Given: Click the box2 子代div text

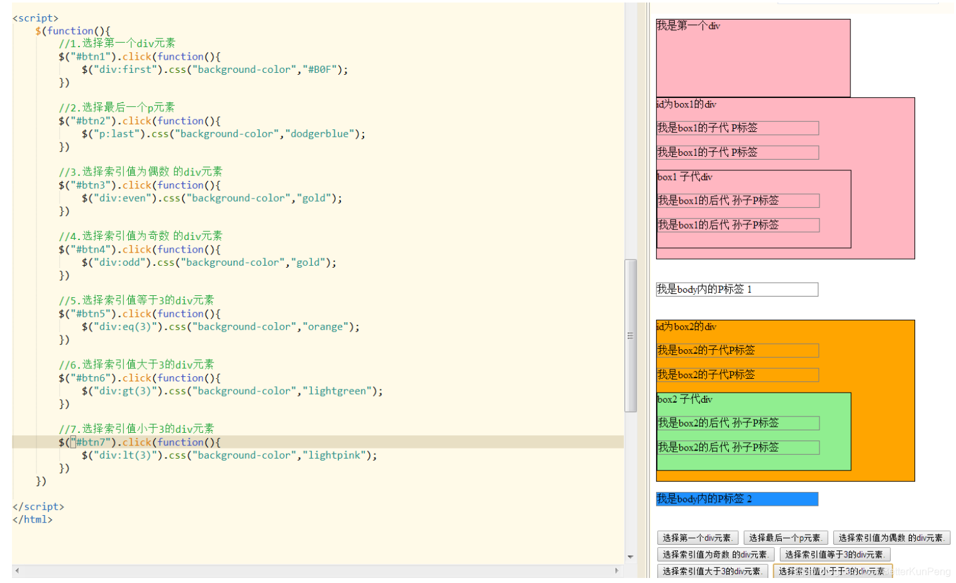Looking at the screenshot, I should [685, 399].
